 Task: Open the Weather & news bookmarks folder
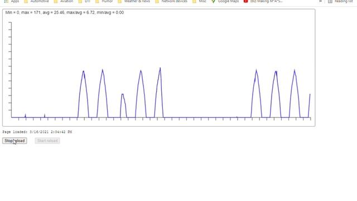coord(134,1)
